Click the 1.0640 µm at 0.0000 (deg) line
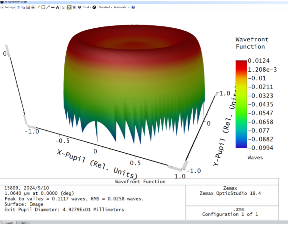 point(39,193)
